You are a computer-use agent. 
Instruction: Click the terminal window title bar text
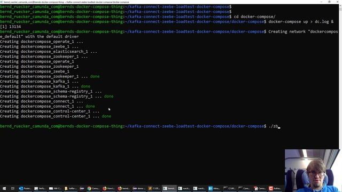[66, 2]
